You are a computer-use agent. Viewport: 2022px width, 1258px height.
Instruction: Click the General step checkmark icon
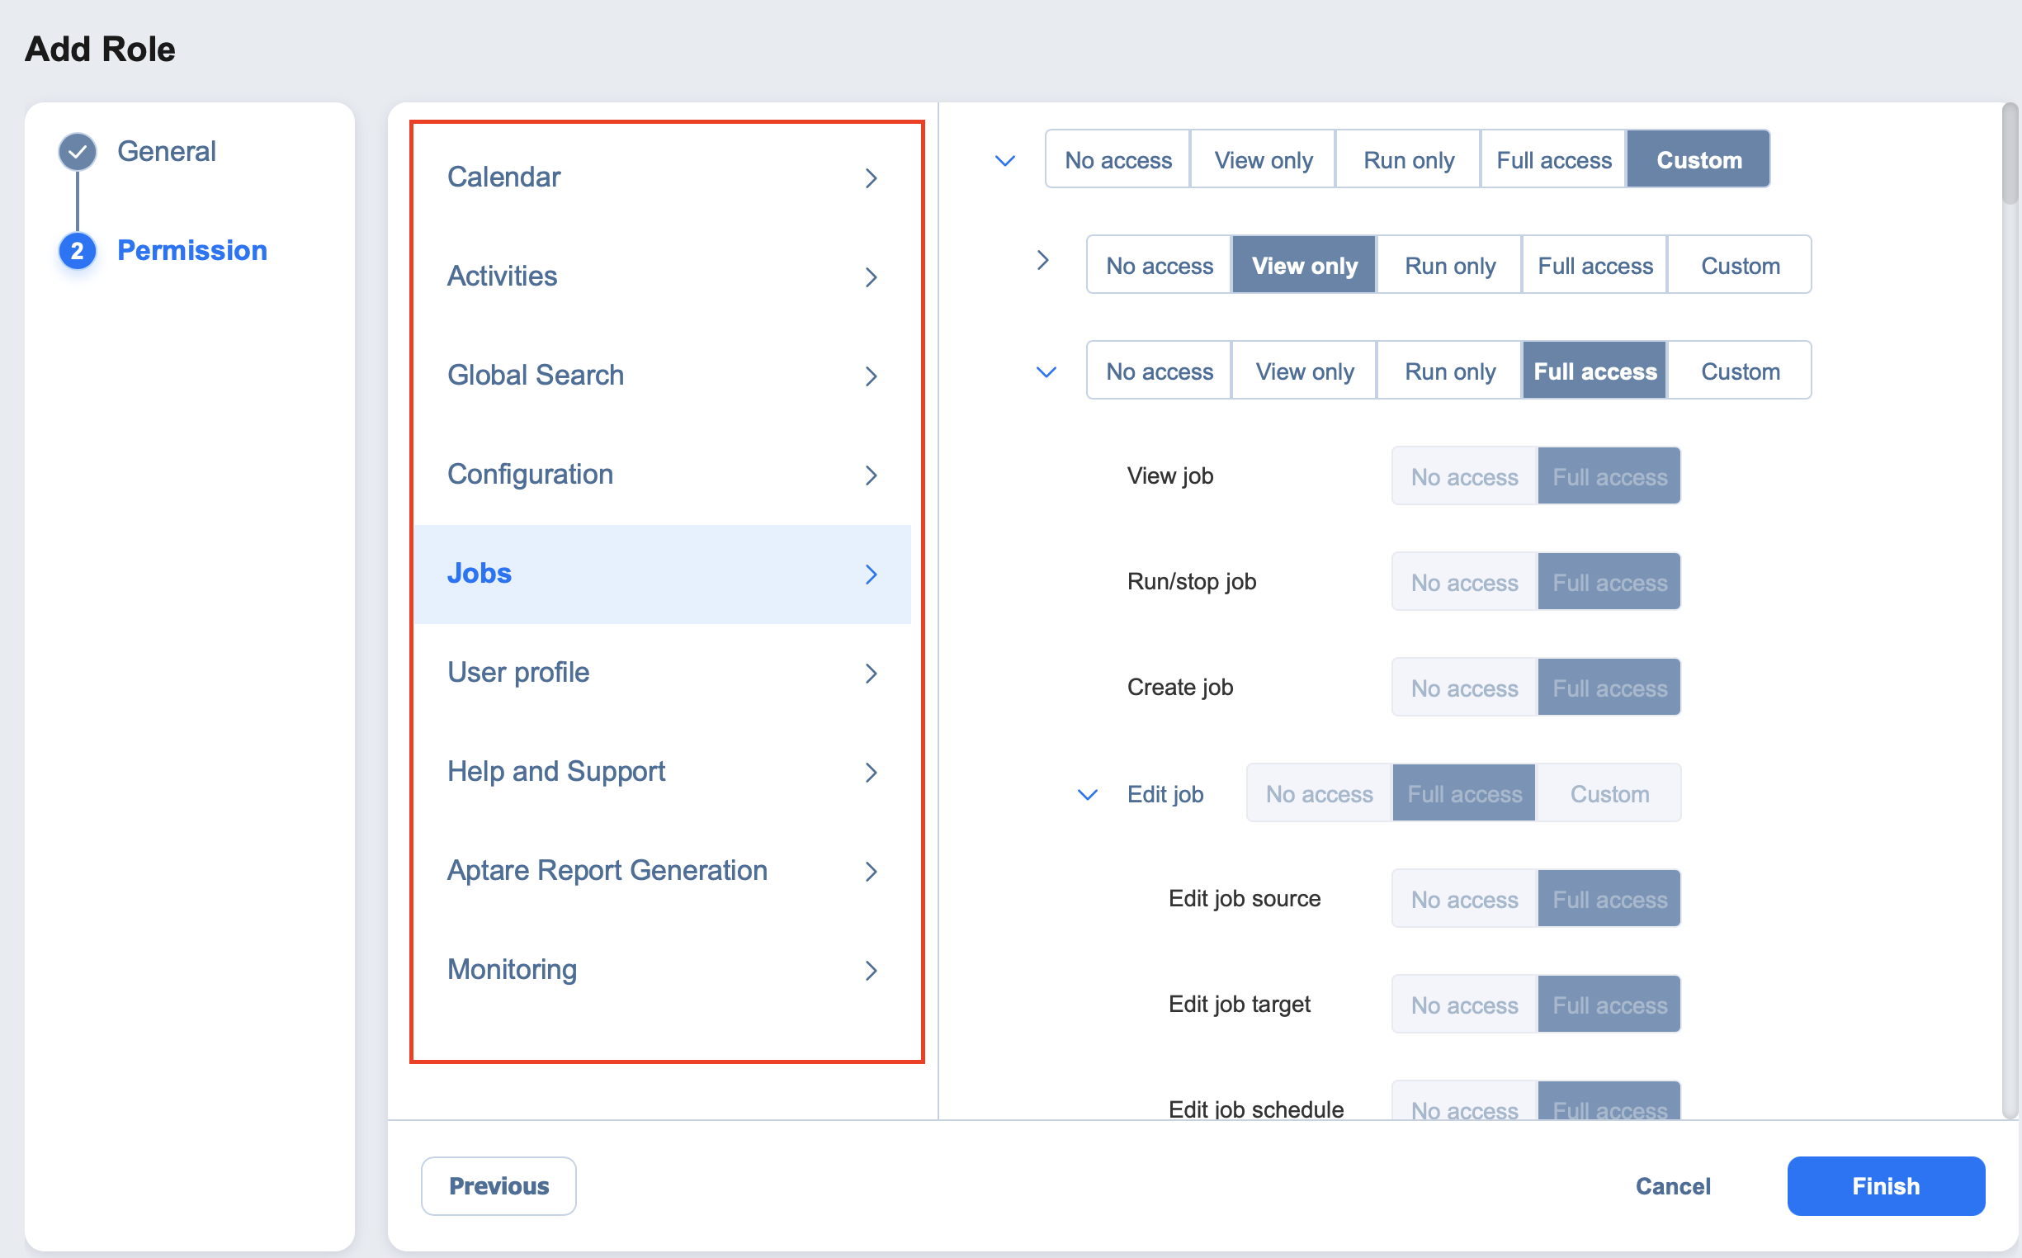(78, 152)
